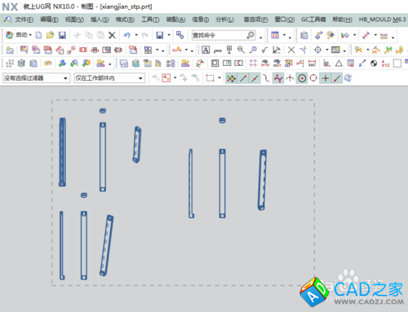
Task: Toggle Enable Snap Point option
Action: 232,78
